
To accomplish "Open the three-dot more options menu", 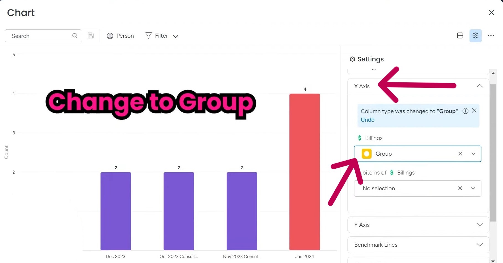I will pyautogui.click(x=491, y=35).
